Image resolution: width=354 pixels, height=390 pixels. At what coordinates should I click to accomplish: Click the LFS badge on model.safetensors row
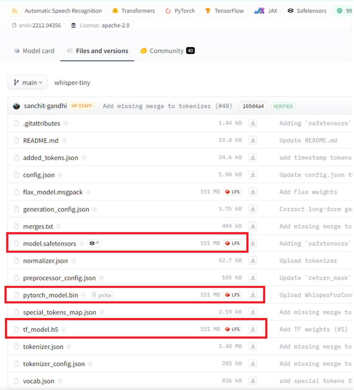click(232, 243)
